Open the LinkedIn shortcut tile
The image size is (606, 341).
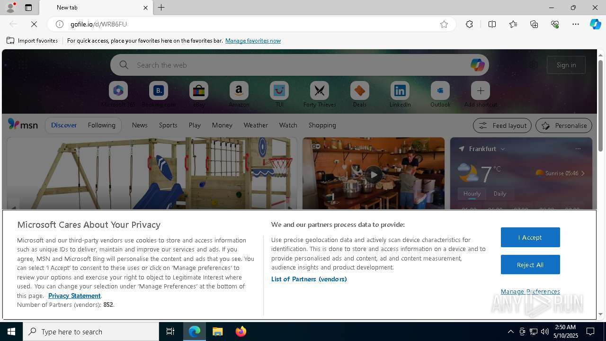(x=400, y=94)
